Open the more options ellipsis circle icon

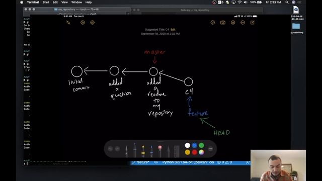click(243, 23)
